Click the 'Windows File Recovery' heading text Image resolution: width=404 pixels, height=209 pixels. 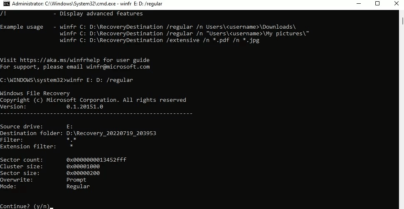point(35,93)
